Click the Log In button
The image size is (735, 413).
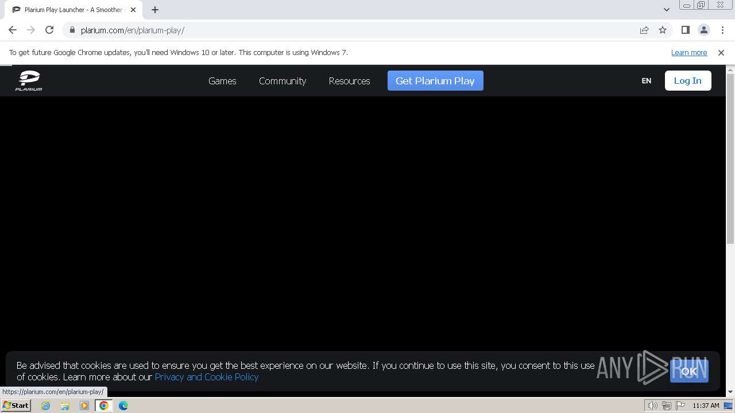click(688, 81)
